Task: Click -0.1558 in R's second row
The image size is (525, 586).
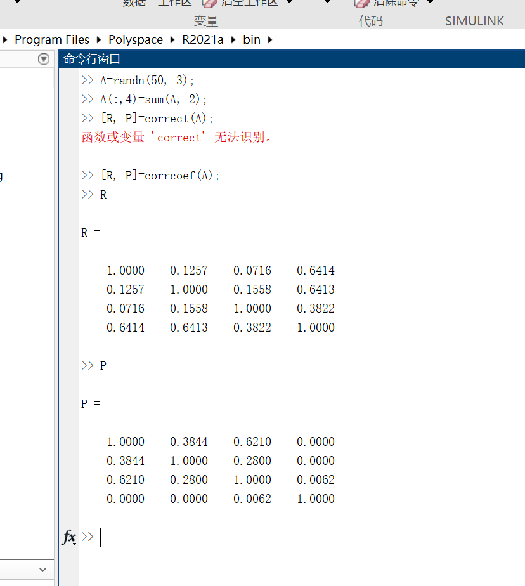Action: point(249,289)
